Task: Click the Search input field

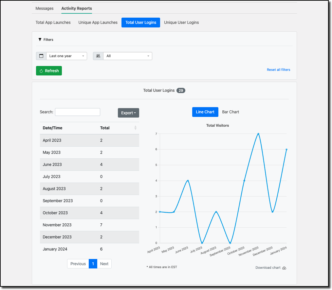Action: coord(78,112)
